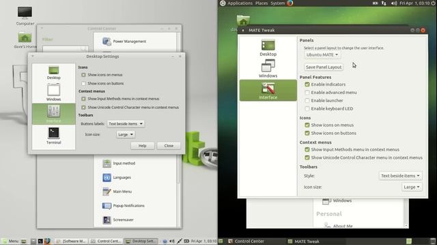Open Buttons labels dropdown in Desktop Settings
This screenshot has width=437, height=245.
pyautogui.click(x=126, y=124)
